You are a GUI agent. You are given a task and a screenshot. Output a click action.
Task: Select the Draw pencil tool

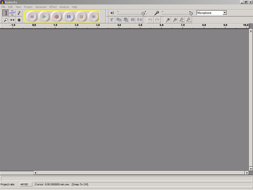coord(19,13)
